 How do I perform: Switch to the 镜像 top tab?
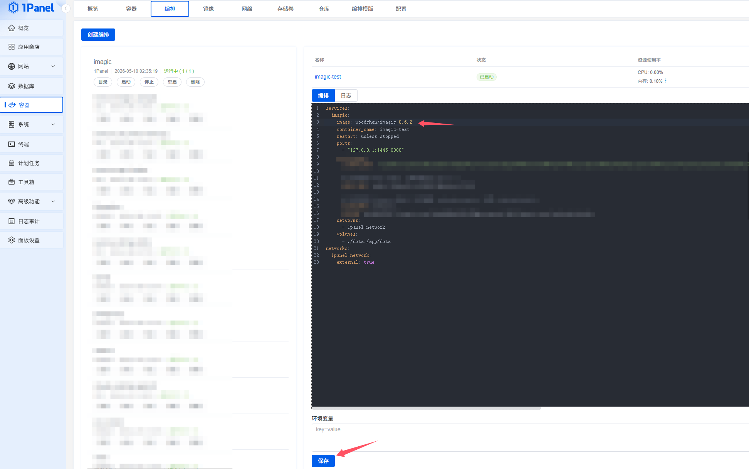(x=208, y=9)
